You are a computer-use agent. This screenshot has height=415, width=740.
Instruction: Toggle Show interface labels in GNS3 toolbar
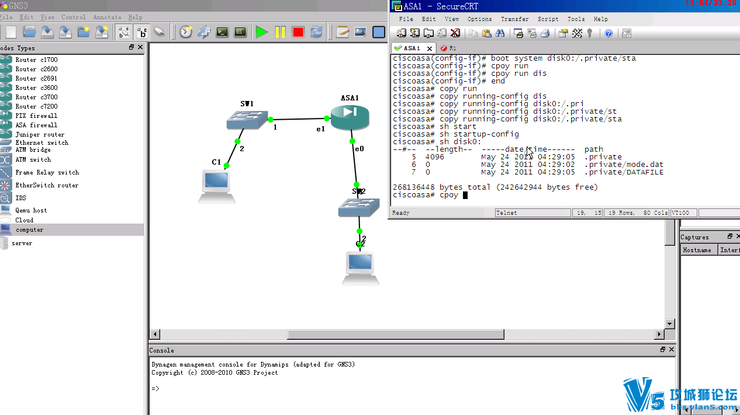(123, 32)
